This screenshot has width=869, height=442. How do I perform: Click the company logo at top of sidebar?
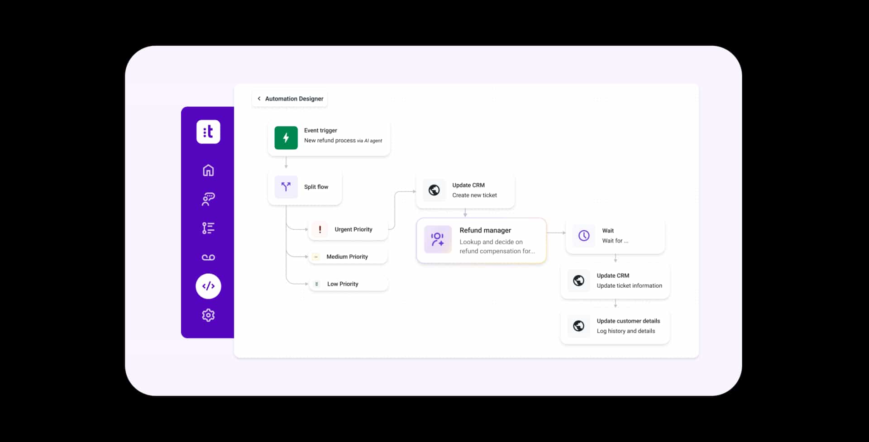208,132
